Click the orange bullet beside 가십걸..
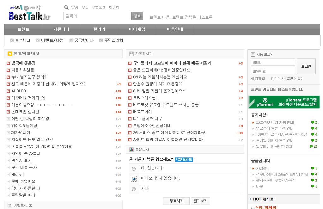 pos(253,169)
